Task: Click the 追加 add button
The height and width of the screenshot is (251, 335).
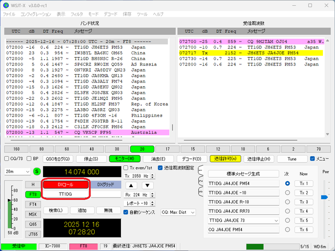Action: (x=82, y=210)
